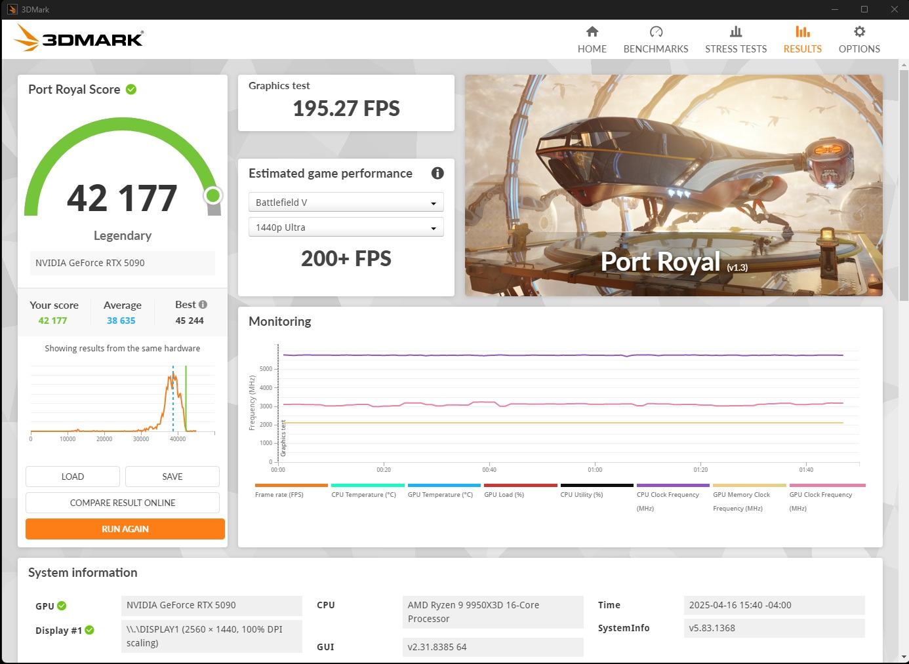Open the Options gear icon
This screenshot has width=909, height=664.
(859, 31)
